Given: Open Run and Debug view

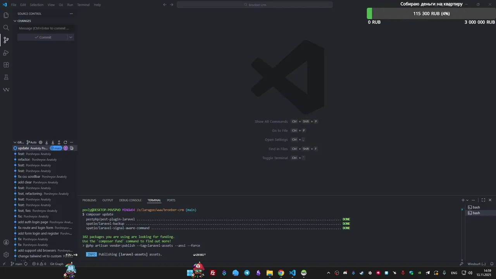Looking at the screenshot, I should pos(6,52).
